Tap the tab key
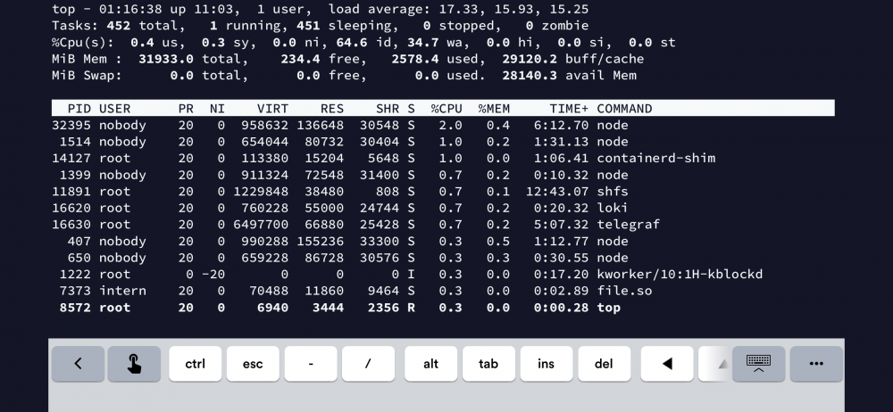The image size is (893, 412). (488, 364)
